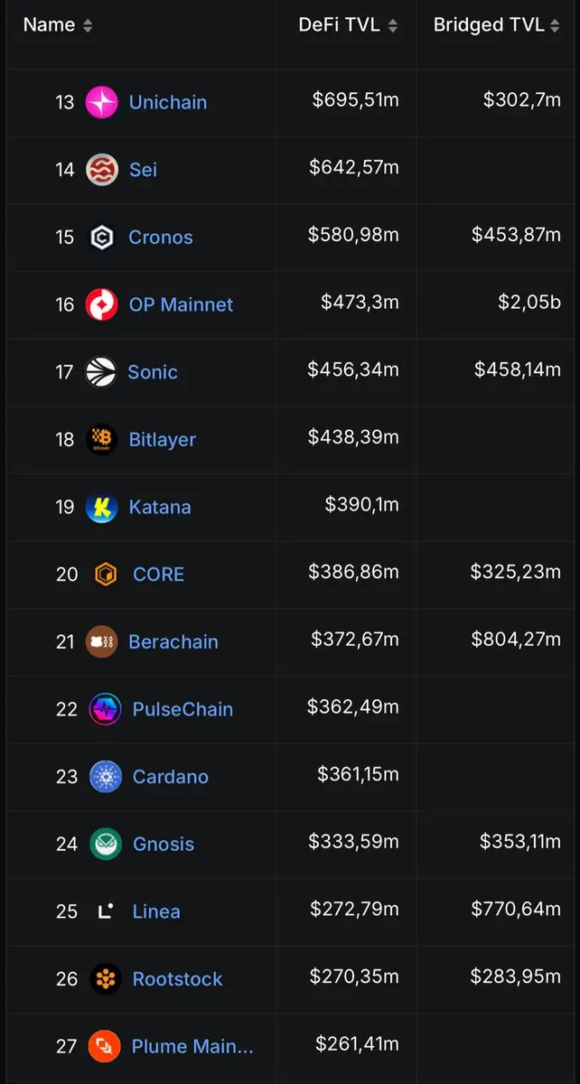Open the CORE chain link
The width and height of the screenshot is (580, 1084).
(x=158, y=575)
